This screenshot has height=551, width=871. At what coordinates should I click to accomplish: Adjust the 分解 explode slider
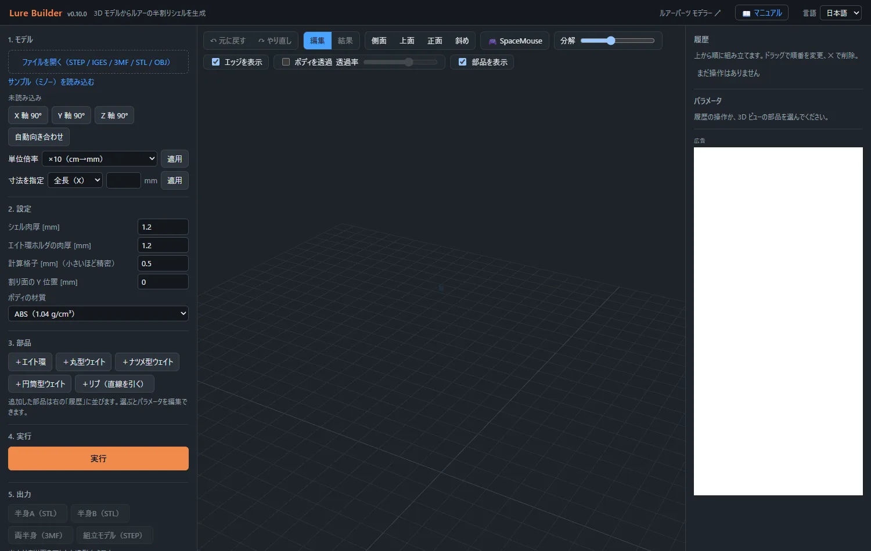click(x=617, y=41)
